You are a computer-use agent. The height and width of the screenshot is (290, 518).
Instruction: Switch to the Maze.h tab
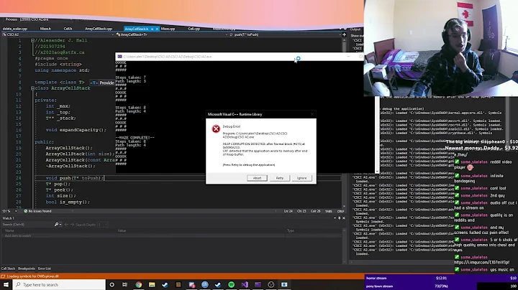coord(45,29)
